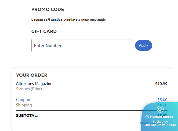Image resolution: width=178 pixels, height=131 pixels.
Task: Select the Allrecipes Magazine item name
Action: click(34, 84)
